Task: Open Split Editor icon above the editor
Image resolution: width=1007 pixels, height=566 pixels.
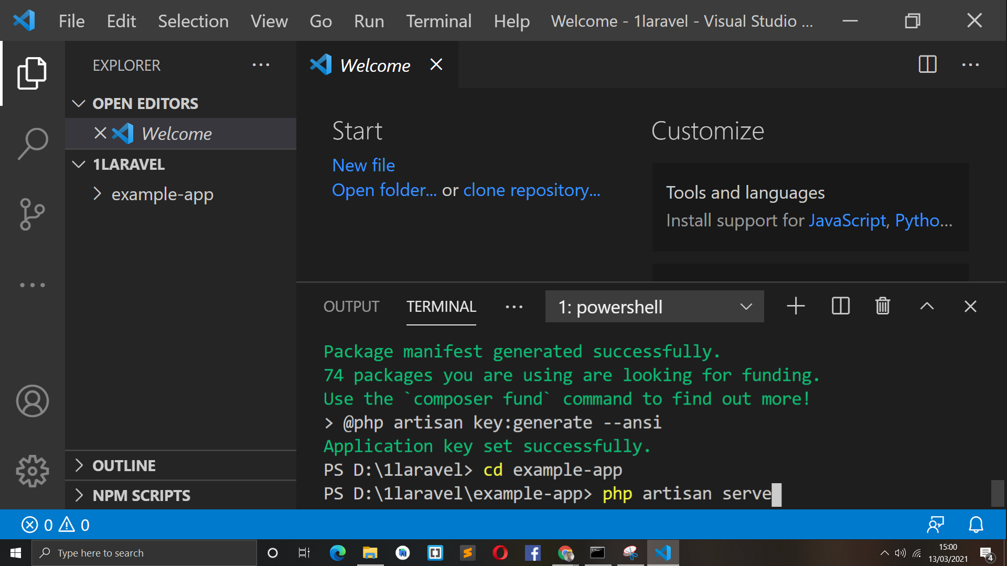Action: 927,64
